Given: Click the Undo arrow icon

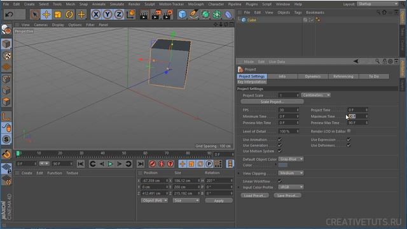Looking at the screenshot, I should coord(9,15).
